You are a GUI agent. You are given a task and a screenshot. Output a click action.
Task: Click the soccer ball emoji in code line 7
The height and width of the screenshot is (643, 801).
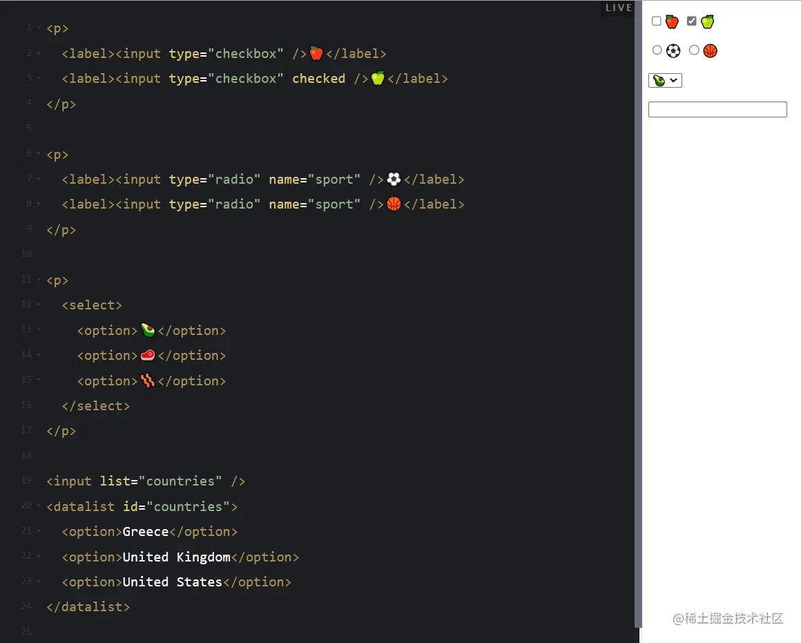point(394,179)
